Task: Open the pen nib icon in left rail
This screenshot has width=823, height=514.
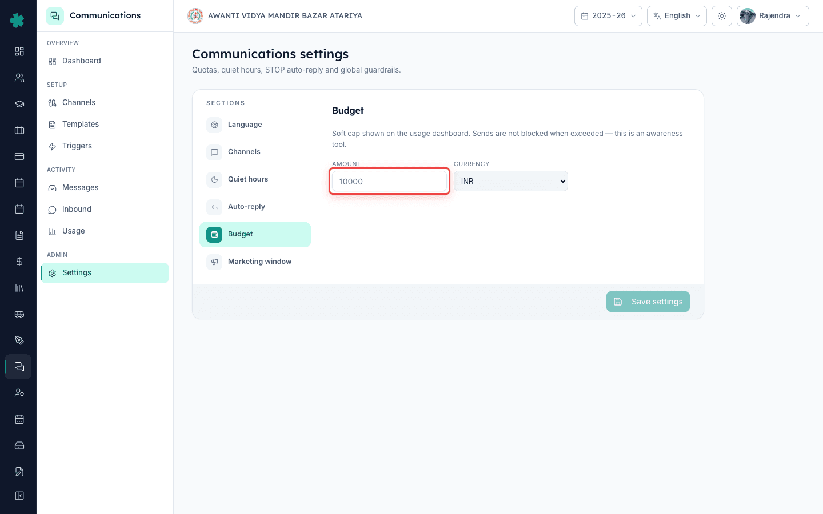Action: click(x=19, y=340)
